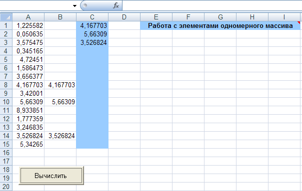Click into the formula bar input
Viewport: 302px width, 191px height.
[212, 5]
